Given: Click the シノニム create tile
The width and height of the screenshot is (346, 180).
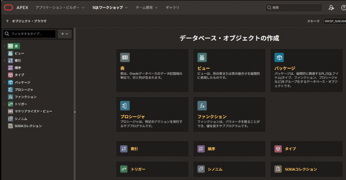Looking at the screenshot, I should pyautogui.click(x=229, y=169).
